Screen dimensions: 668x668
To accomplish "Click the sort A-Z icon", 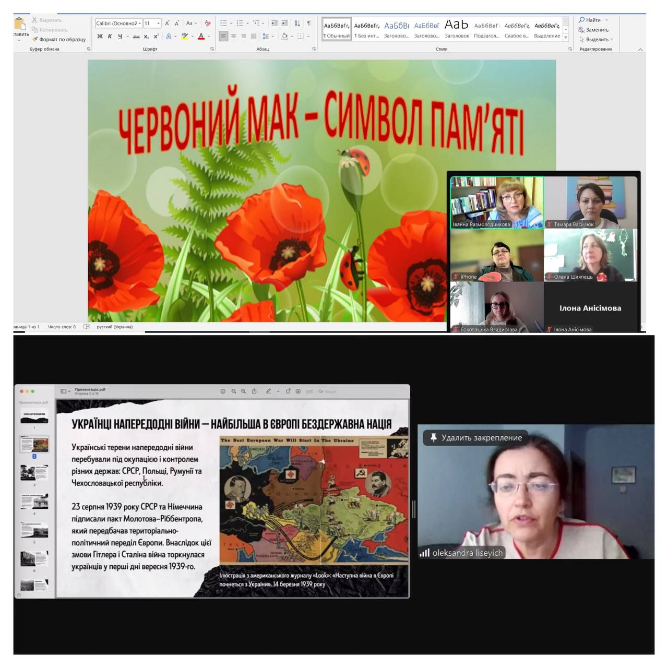I will click(297, 23).
